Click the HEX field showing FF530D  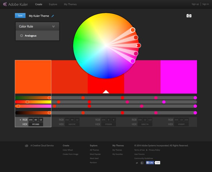(36, 124)
